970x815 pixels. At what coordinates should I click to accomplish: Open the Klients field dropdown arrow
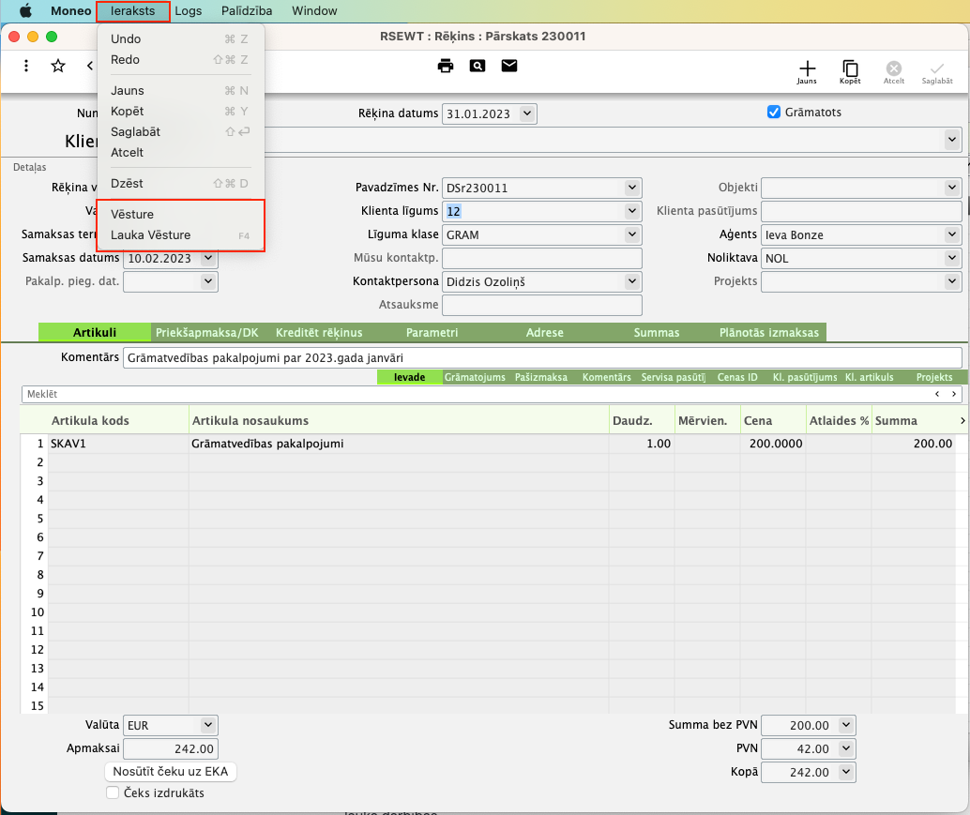(x=952, y=140)
